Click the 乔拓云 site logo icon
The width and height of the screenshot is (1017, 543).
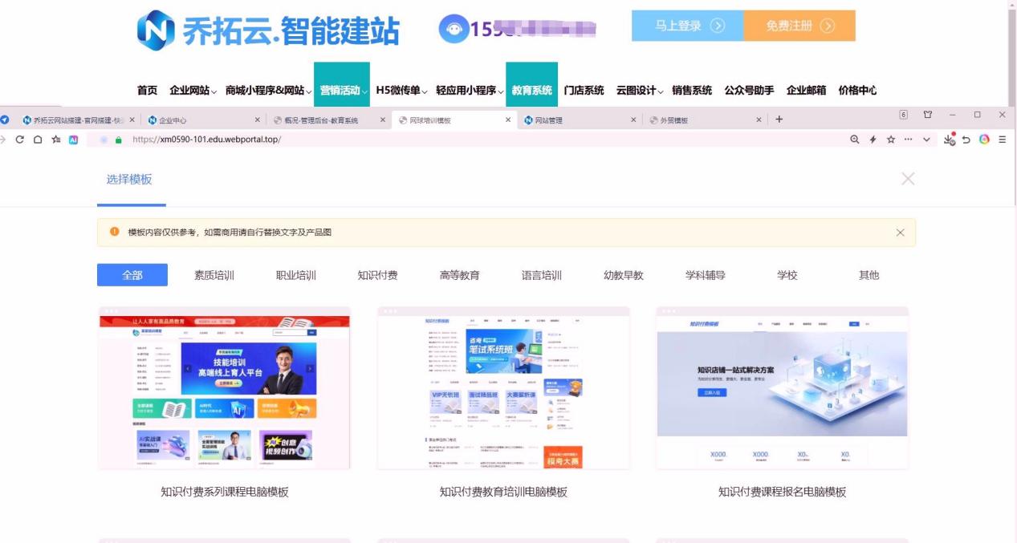[x=155, y=29]
